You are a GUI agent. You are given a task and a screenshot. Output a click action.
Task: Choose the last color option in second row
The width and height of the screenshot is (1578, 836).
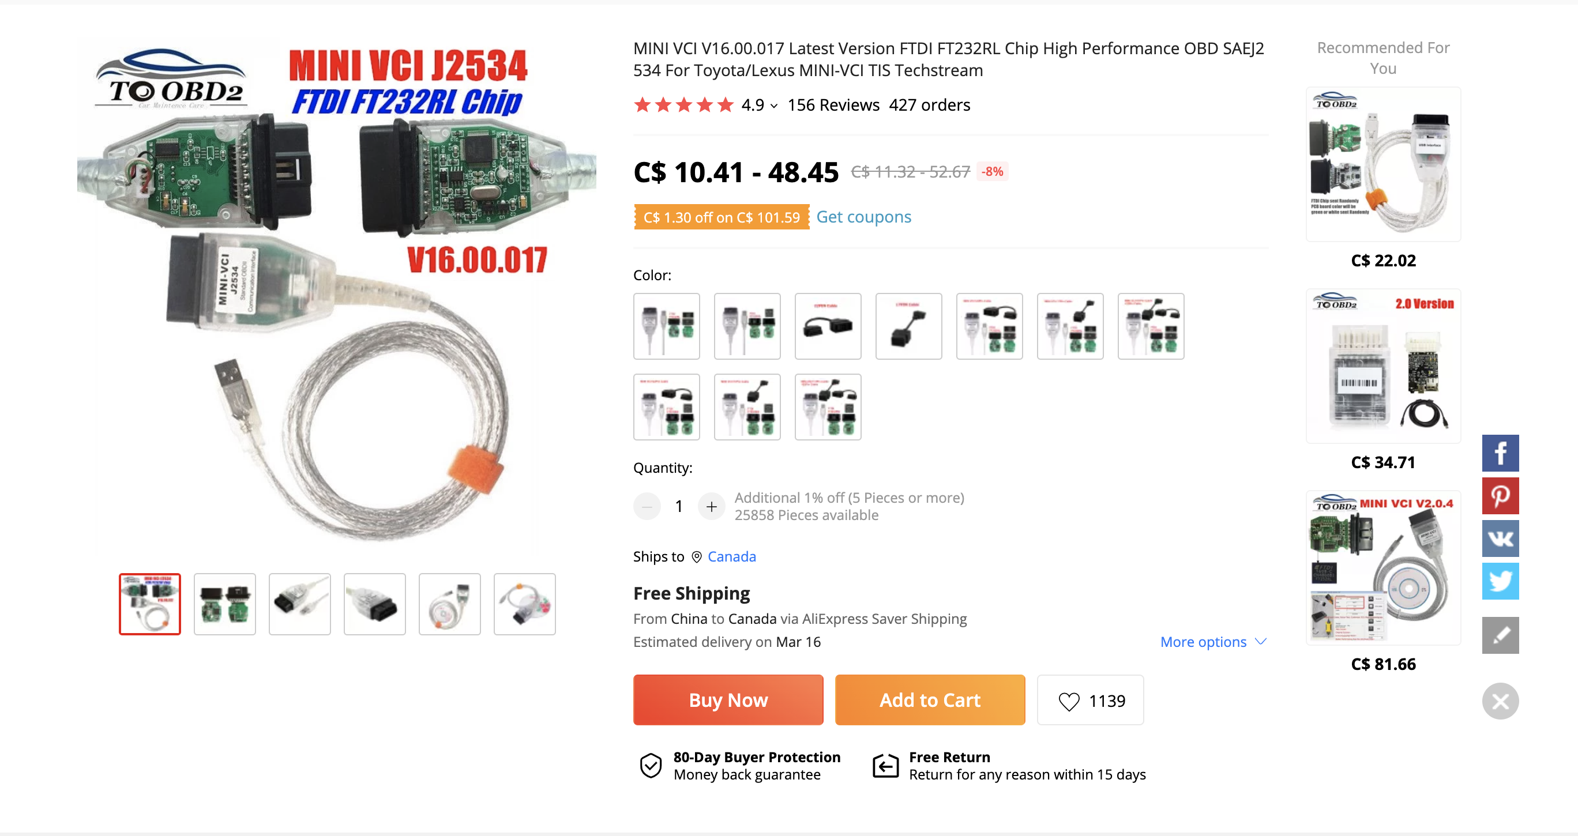point(828,407)
